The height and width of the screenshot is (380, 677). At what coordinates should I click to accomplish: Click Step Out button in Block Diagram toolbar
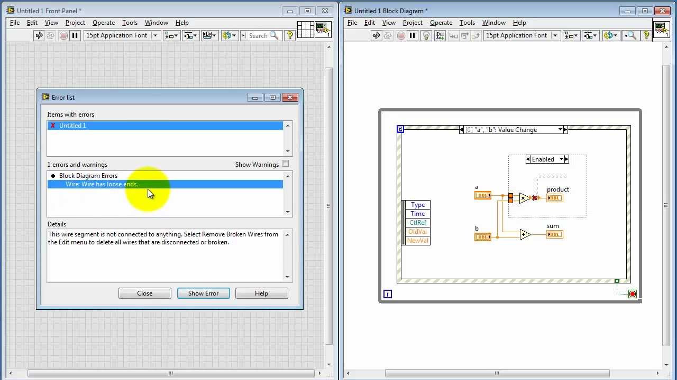pos(476,35)
